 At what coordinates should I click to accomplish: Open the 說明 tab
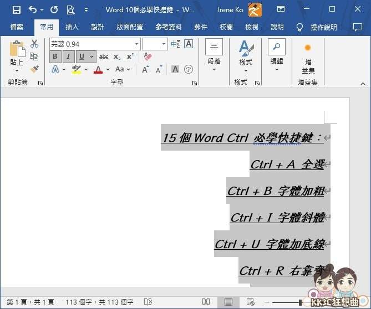(277, 27)
